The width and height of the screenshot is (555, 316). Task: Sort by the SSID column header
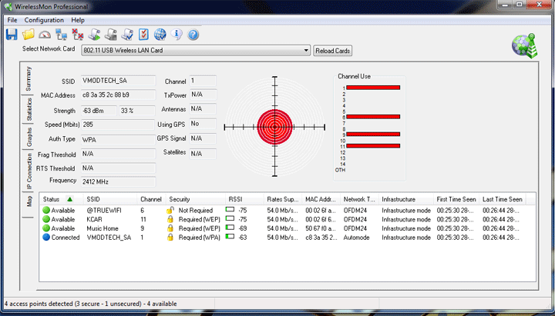pos(109,199)
